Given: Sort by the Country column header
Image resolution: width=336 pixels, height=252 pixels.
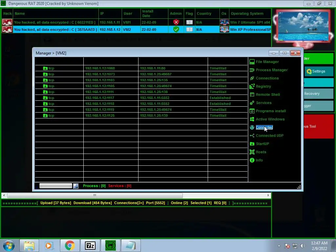Looking at the screenshot, I should pos(207,13).
